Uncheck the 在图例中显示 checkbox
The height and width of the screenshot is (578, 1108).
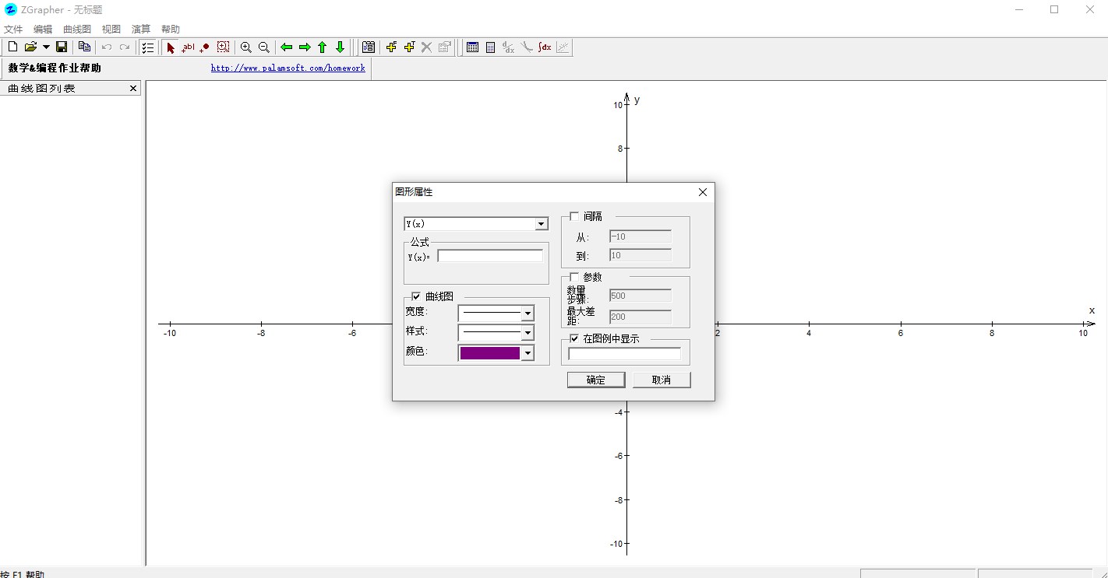(574, 338)
